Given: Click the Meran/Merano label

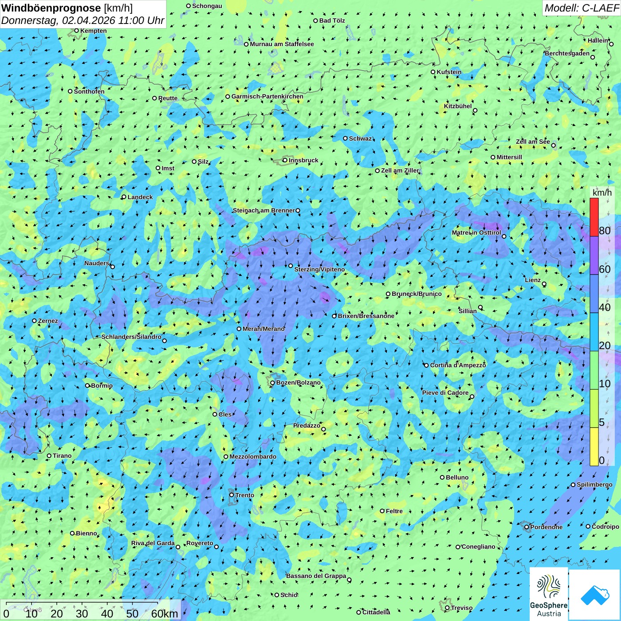Looking at the screenshot, I should tap(263, 329).
